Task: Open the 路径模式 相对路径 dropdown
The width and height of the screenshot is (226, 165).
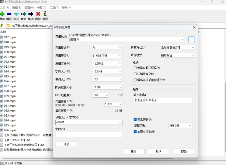Action: click(177, 55)
